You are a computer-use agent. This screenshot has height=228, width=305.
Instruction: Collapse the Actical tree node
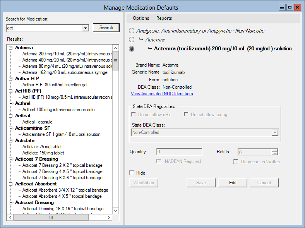click(x=11, y=116)
